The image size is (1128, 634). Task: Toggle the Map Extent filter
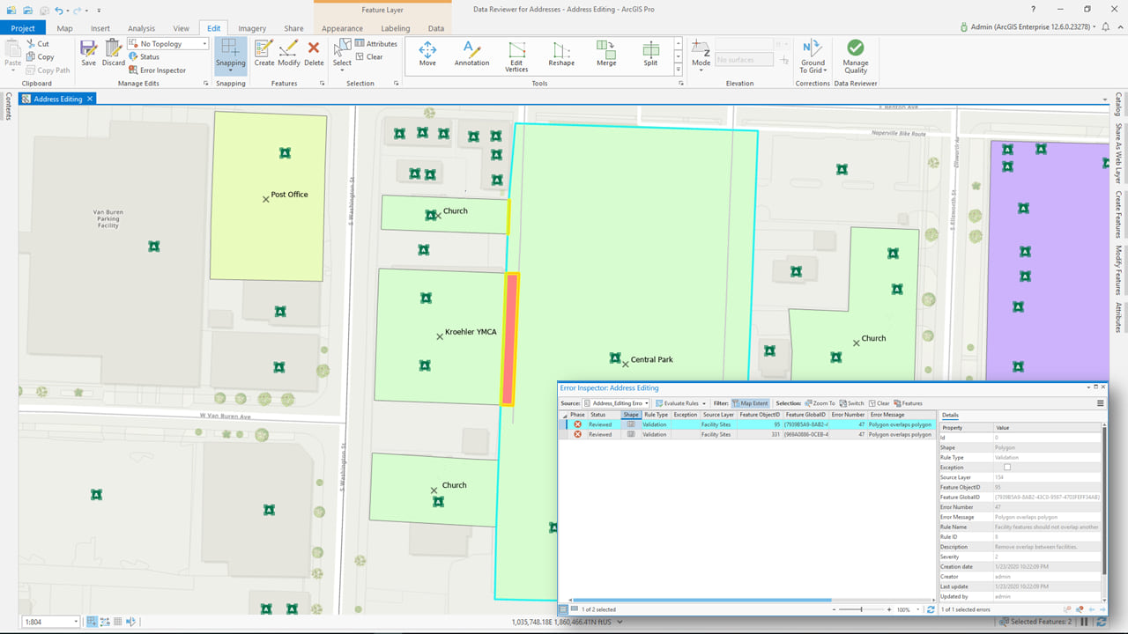pos(751,403)
